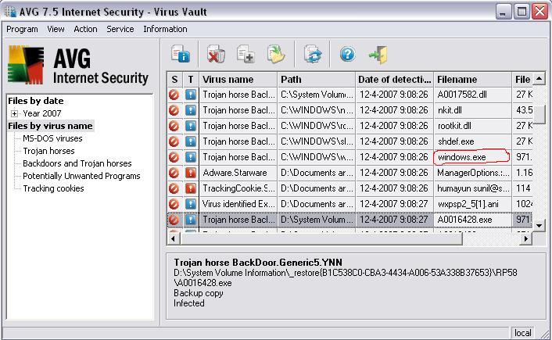Image resolution: width=552 pixels, height=340 pixels.
Task: Open the Service menu
Action: tap(120, 29)
